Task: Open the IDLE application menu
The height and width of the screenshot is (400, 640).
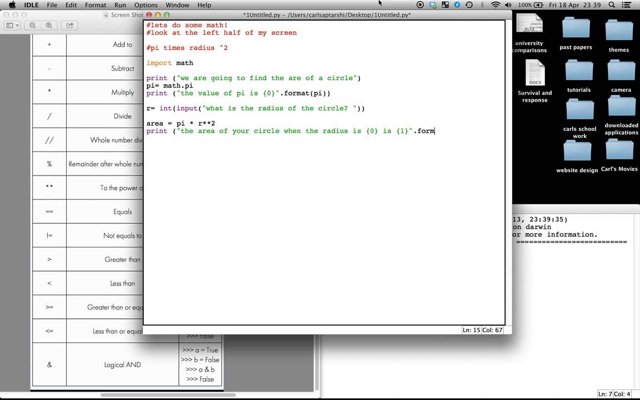Action: 32,5
